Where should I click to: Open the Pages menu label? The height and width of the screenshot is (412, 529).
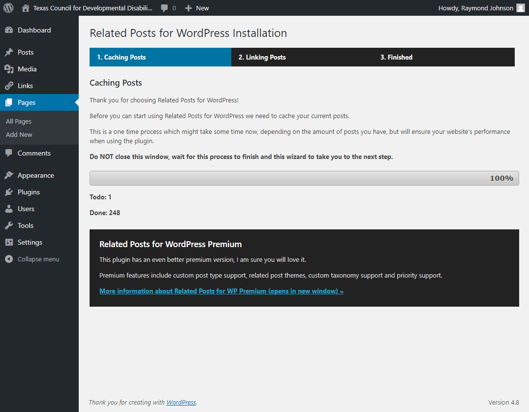click(x=27, y=102)
